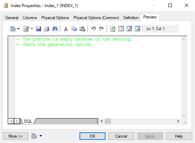Expand the Edit With dropdown arrow
Image resolution: width=195 pixels, height=143 pixels.
pyautogui.click(x=32, y=29)
